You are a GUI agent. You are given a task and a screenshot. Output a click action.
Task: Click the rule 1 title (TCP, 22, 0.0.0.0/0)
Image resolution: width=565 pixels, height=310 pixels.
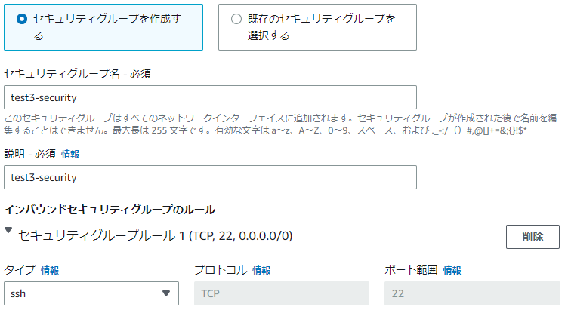[x=156, y=236]
